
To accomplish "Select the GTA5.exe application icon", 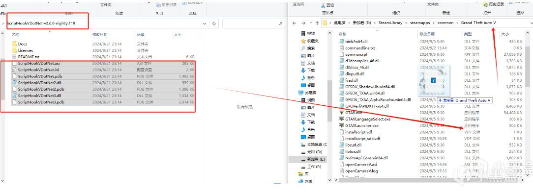I will [x=342, y=113].
